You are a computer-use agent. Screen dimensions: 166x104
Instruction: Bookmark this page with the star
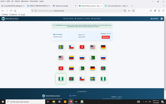click(134, 11)
